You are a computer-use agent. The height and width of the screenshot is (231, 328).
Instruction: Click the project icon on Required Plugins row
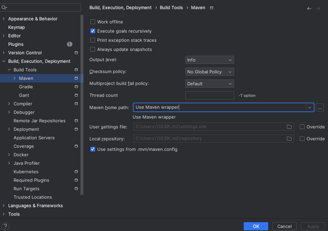point(76,180)
